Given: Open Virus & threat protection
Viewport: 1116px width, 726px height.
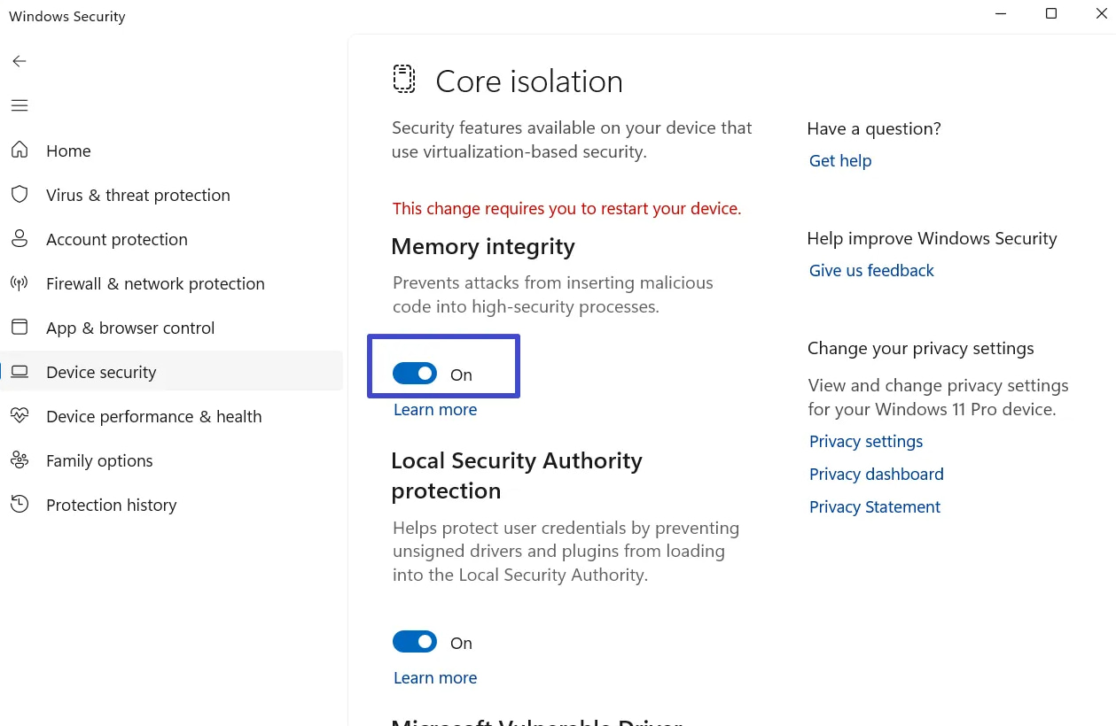Looking at the screenshot, I should coord(137,195).
